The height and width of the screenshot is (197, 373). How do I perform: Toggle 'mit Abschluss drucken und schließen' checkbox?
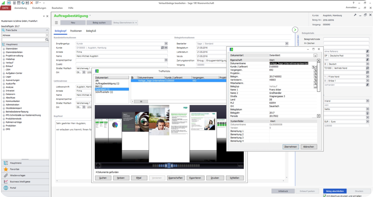pos(324,196)
